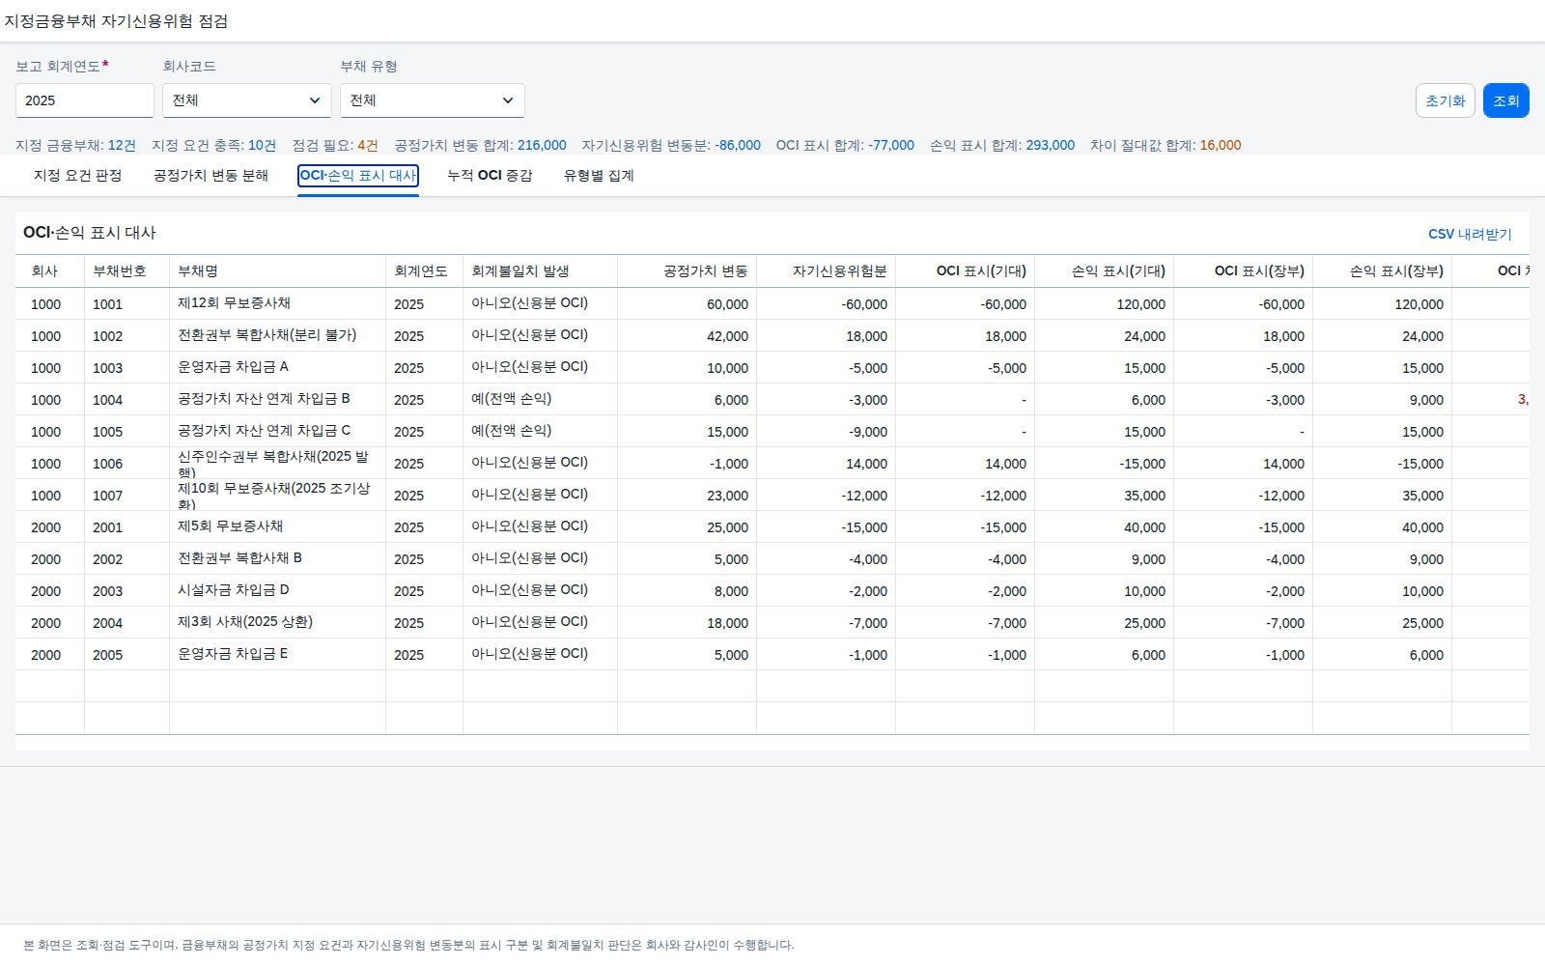Download data via CSV 내려받기 link
Image resolution: width=1545 pixels, height=966 pixels.
click(x=1470, y=234)
